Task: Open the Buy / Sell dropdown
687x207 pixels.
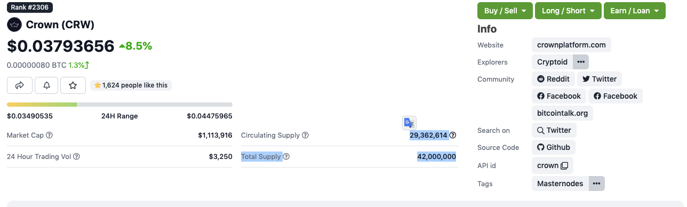Action: pos(505,11)
